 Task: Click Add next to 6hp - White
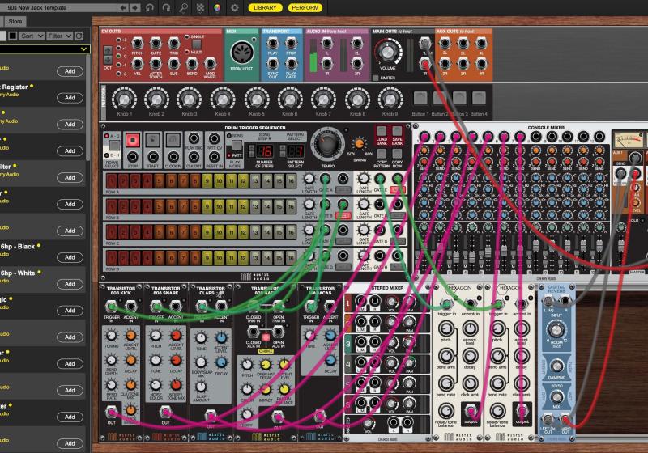click(x=70, y=284)
